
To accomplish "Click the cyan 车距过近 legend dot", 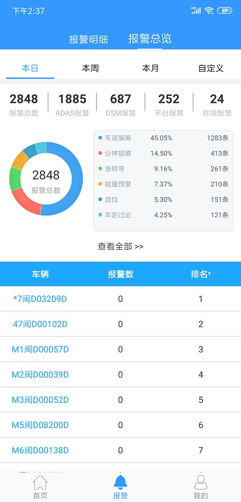I will 100,215.
